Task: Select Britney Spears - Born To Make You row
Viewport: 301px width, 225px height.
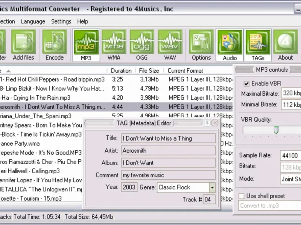Action: point(41,125)
